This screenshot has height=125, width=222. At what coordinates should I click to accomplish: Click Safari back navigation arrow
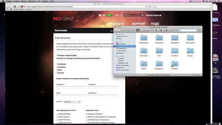pyautogui.click(x=8, y=7)
